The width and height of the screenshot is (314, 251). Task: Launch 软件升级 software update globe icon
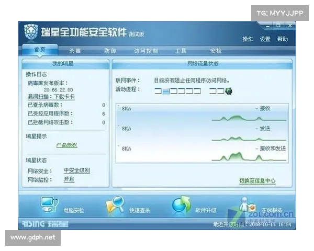pos(181,204)
